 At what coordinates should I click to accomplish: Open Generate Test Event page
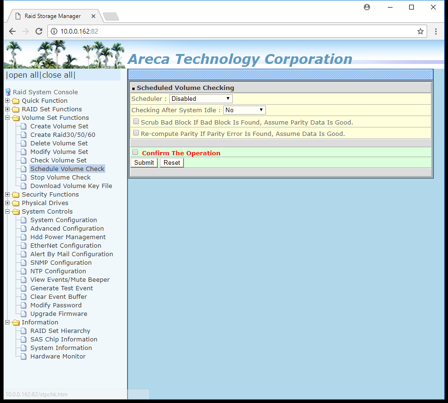[62, 288]
